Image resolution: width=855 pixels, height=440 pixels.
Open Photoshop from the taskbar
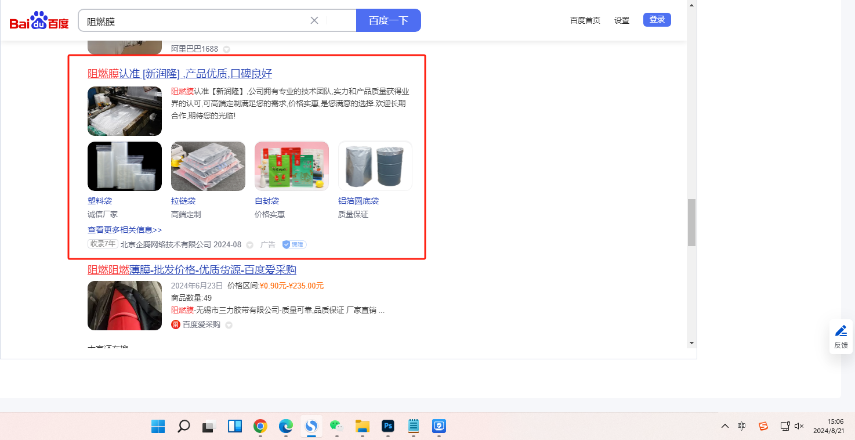(x=388, y=427)
